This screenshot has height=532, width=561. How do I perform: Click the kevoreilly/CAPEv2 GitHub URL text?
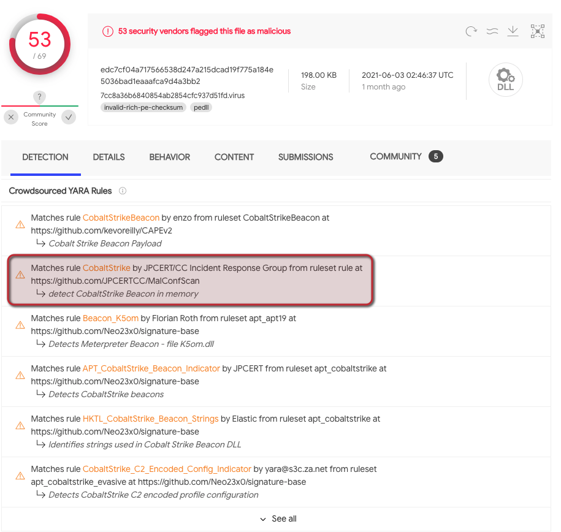[101, 231]
